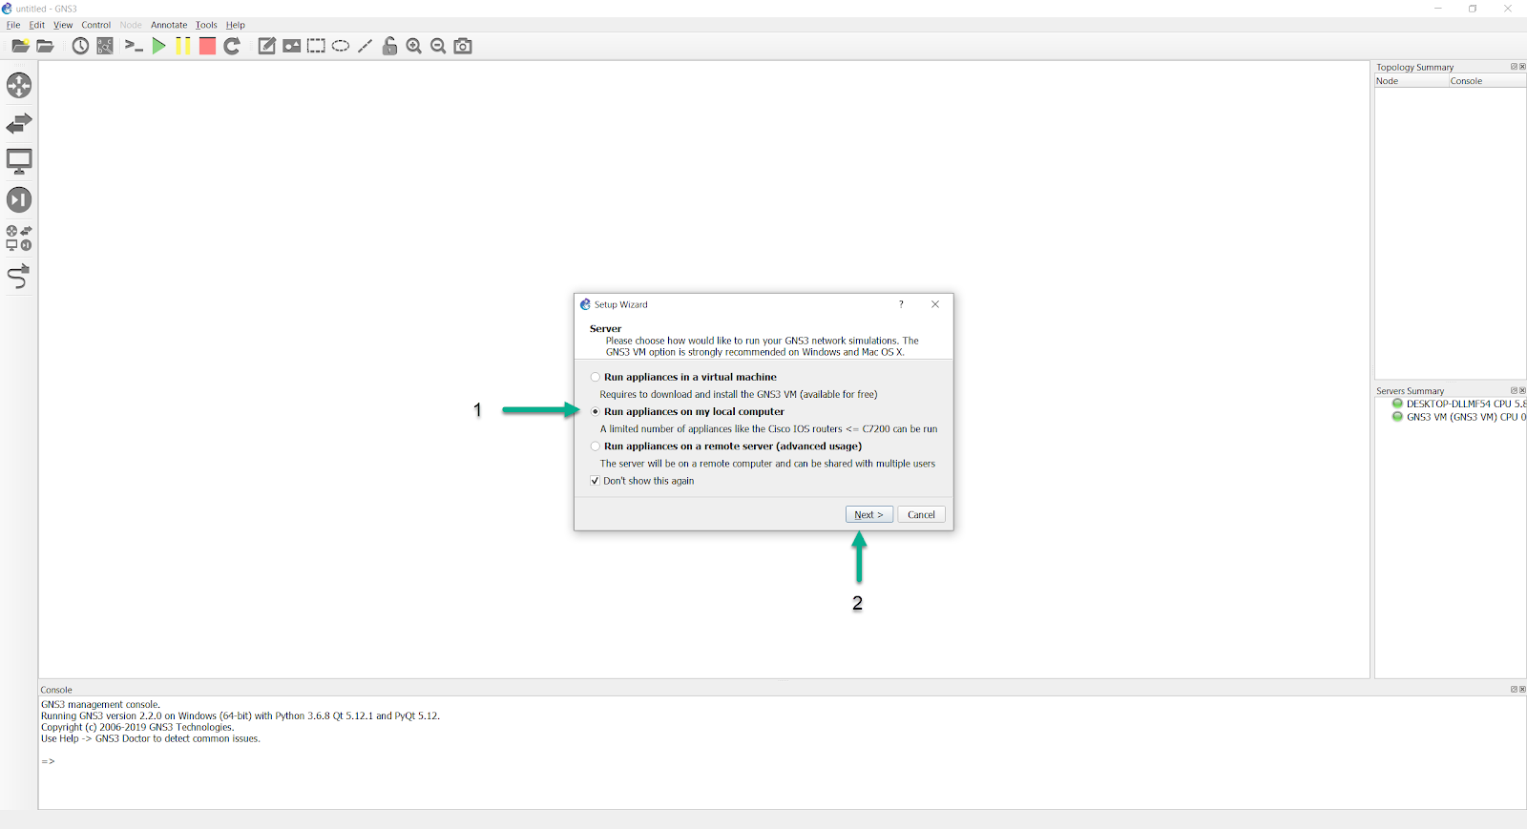1527x829 pixels.
Task: Float the Topology Summary panel
Action: pyautogui.click(x=1514, y=67)
